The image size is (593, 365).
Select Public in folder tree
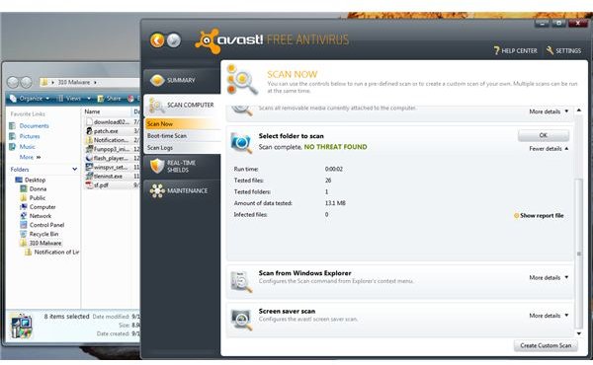(x=38, y=197)
